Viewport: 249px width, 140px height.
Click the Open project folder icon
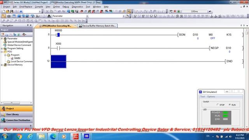[x=8, y=11]
